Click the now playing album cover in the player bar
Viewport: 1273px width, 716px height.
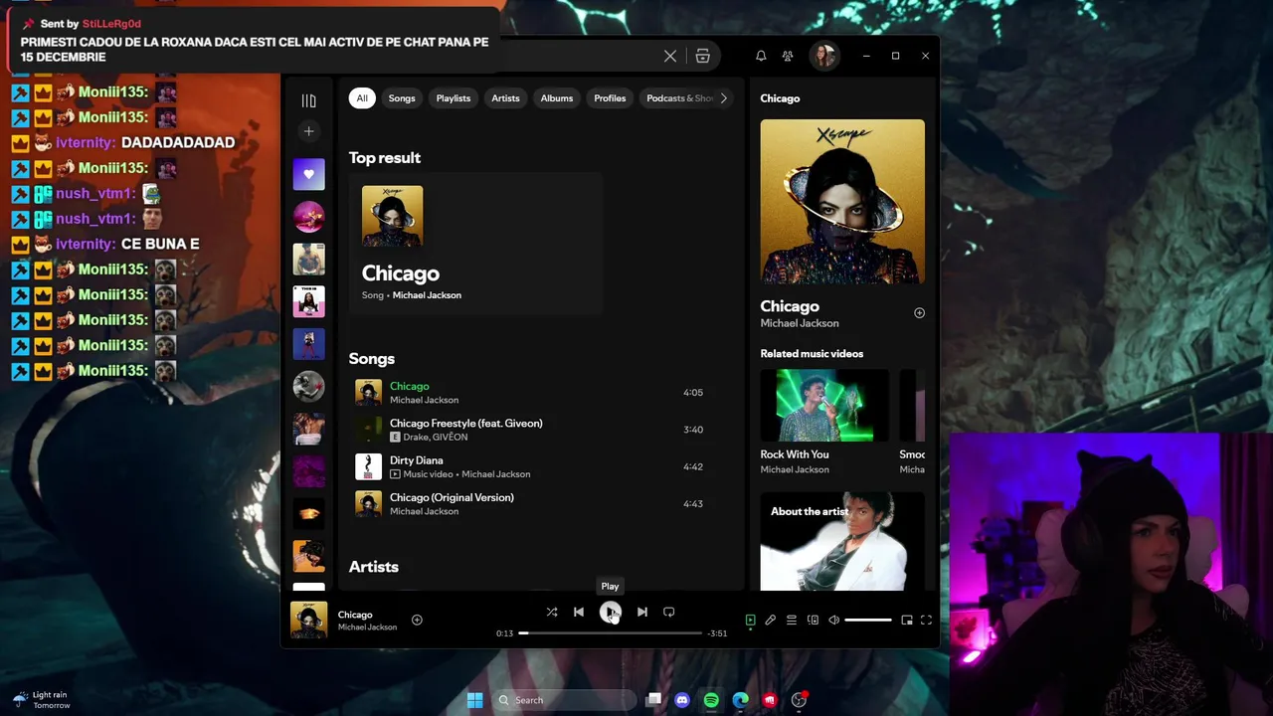(308, 620)
